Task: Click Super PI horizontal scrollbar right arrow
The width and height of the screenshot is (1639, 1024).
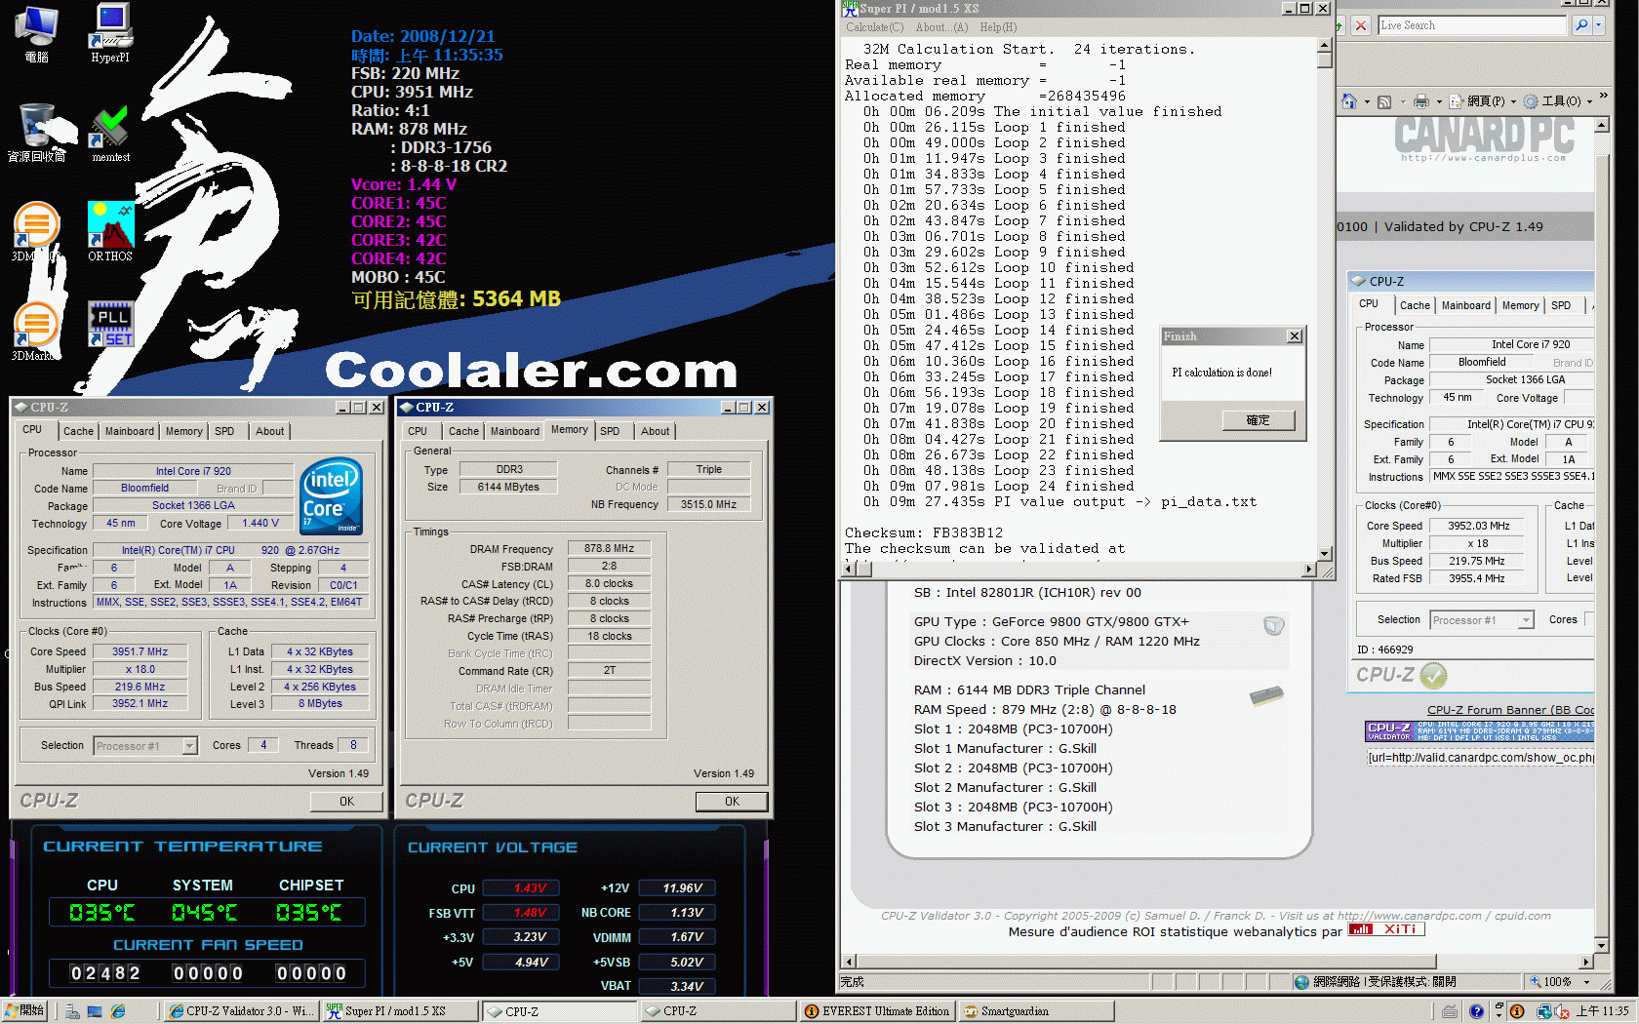Action: [x=1309, y=570]
